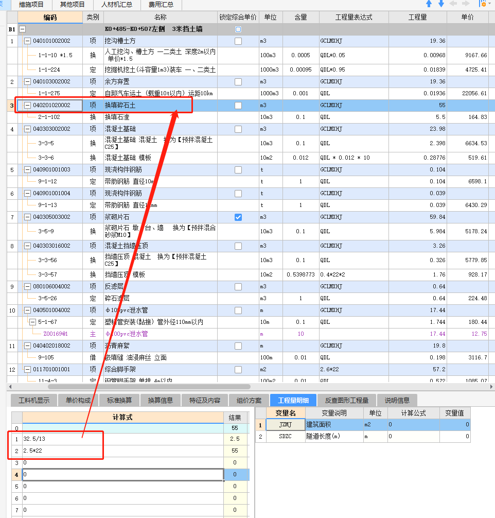The image size is (495, 518).
Task: Open the 工料机显示 bottom tab
Action: (34, 401)
